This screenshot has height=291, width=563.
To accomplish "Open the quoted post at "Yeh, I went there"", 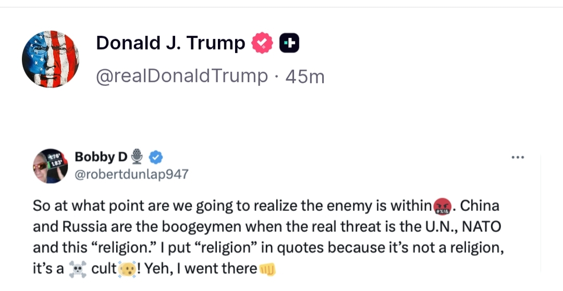I will (x=200, y=269).
